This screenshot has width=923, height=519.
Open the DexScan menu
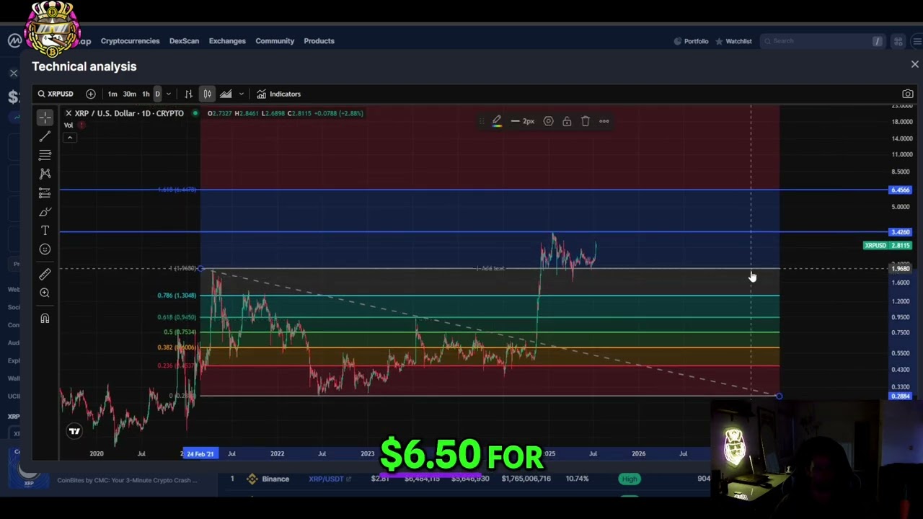[184, 41]
